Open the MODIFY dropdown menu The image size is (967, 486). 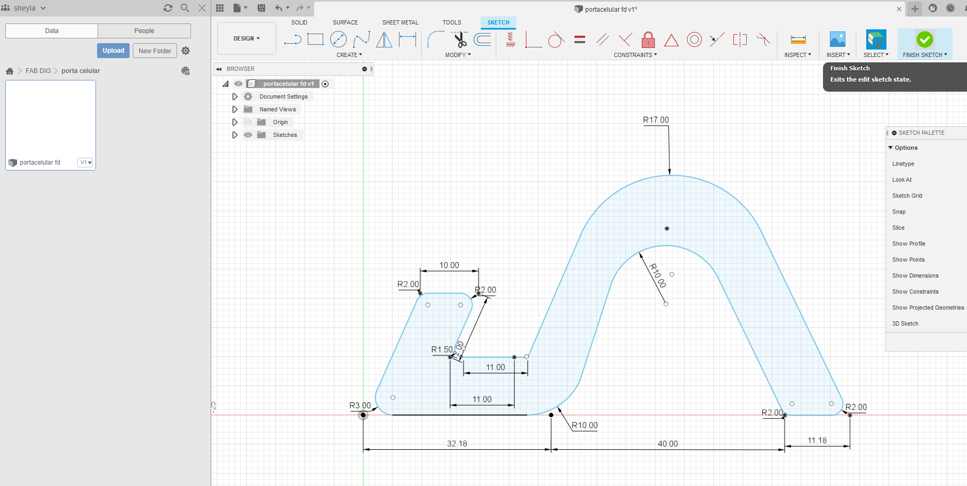pyautogui.click(x=458, y=55)
